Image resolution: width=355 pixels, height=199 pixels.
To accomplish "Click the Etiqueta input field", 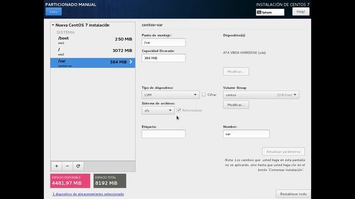I will [164, 134].
